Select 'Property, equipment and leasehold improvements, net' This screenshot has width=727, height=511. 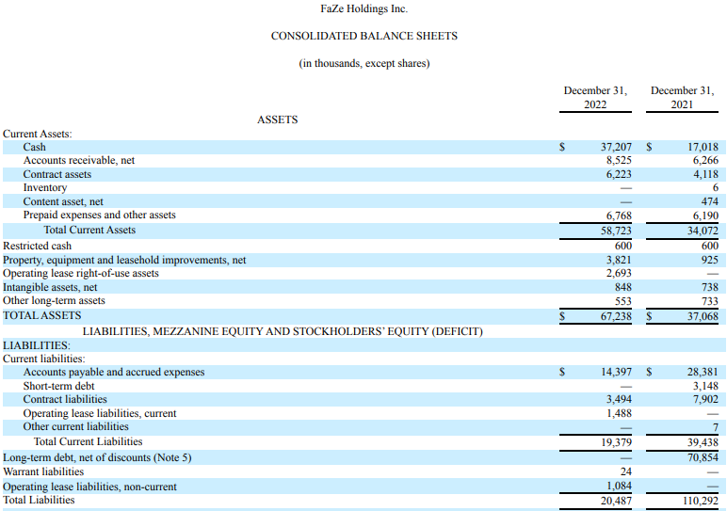124,261
